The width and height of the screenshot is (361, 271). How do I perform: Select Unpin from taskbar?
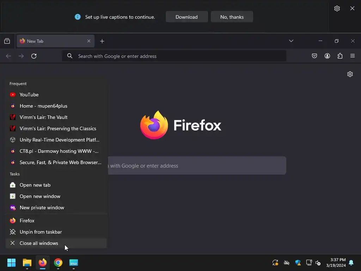pos(56,232)
